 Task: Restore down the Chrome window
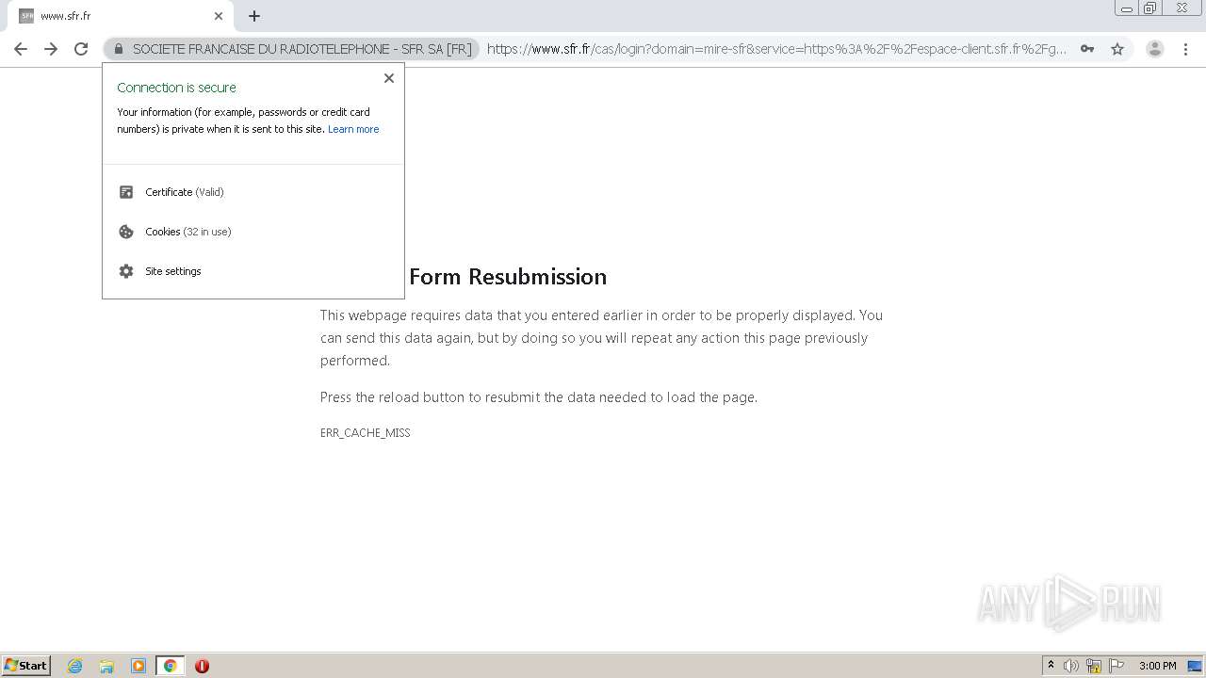1150,8
